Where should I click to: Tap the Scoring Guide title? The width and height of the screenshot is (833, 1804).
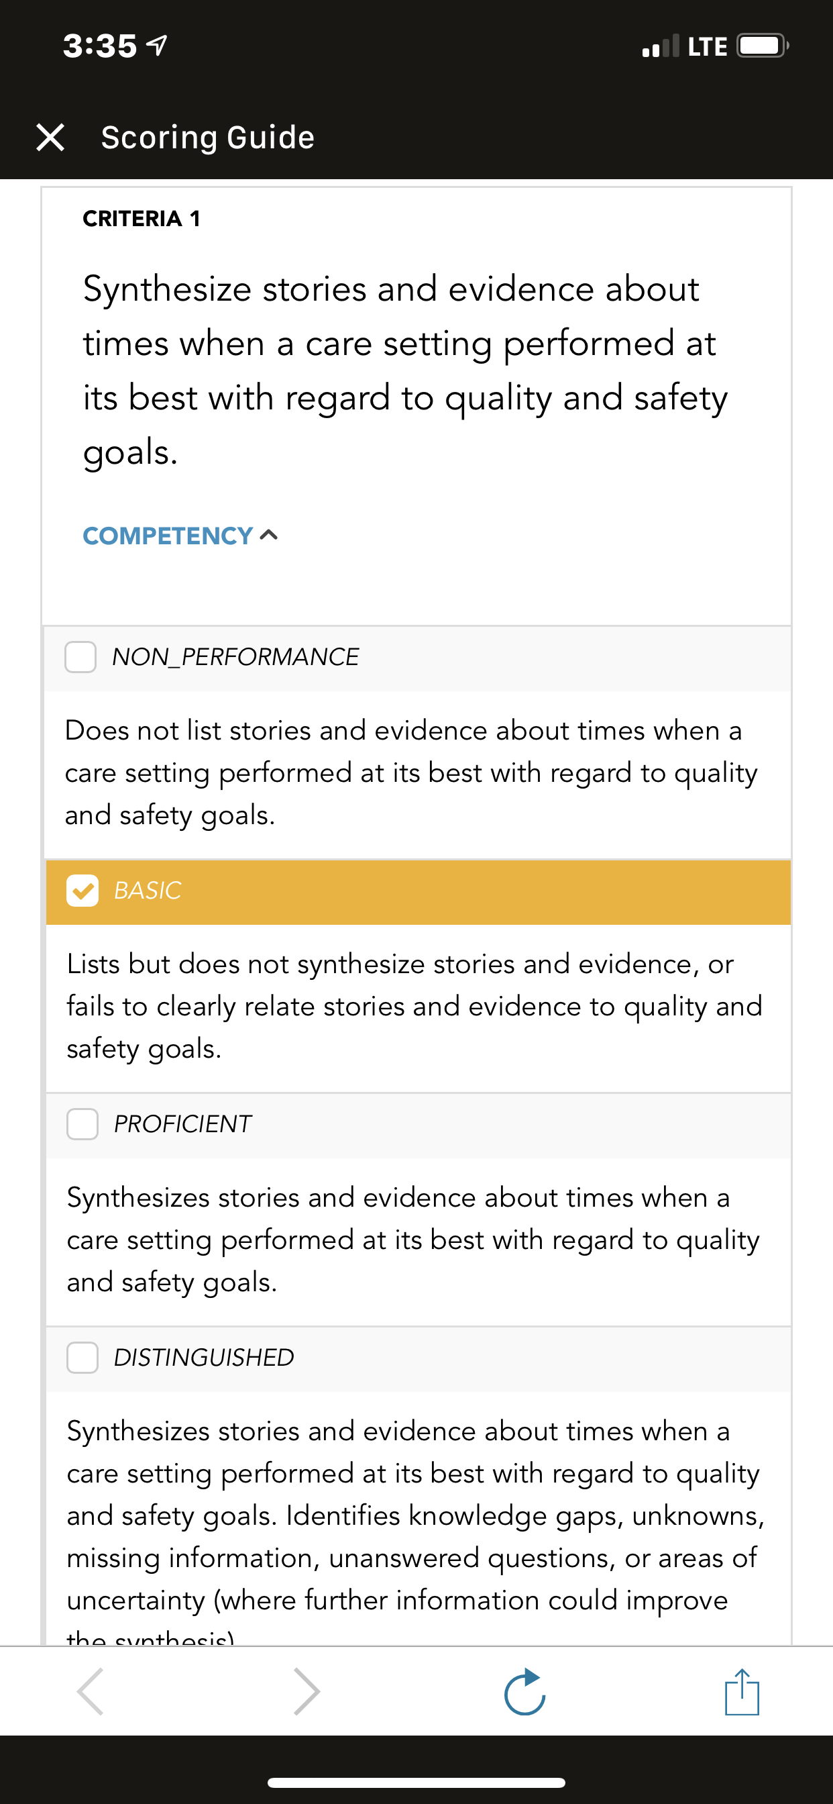[208, 138]
